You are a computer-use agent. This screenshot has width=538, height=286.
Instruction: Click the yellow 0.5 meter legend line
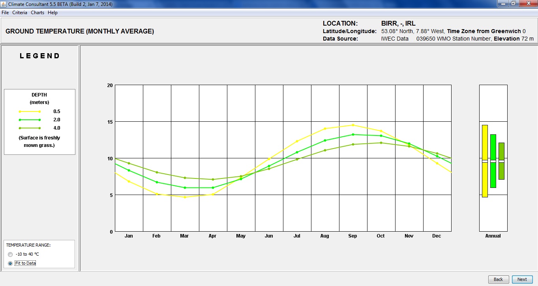30,111
